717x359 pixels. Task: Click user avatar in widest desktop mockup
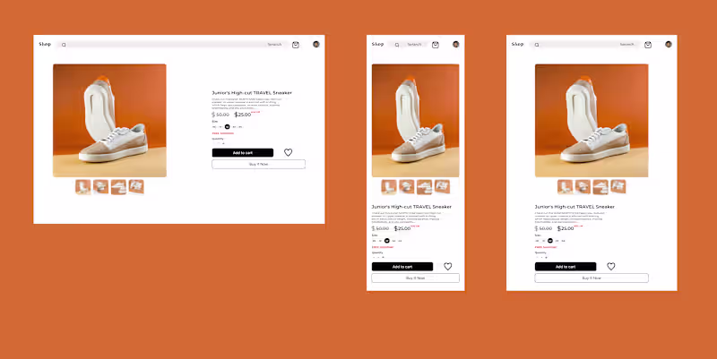pos(316,44)
